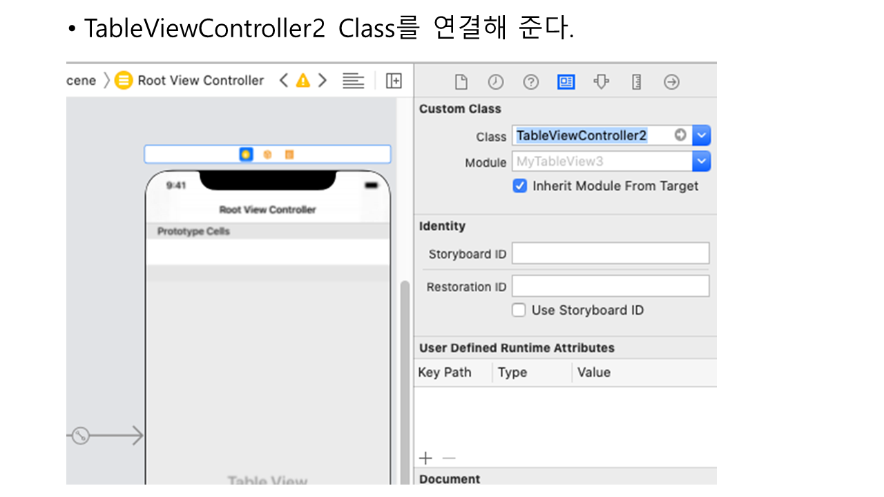Click the yellow warning triangle icon
This screenshot has height=497, width=884.
[x=302, y=81]
